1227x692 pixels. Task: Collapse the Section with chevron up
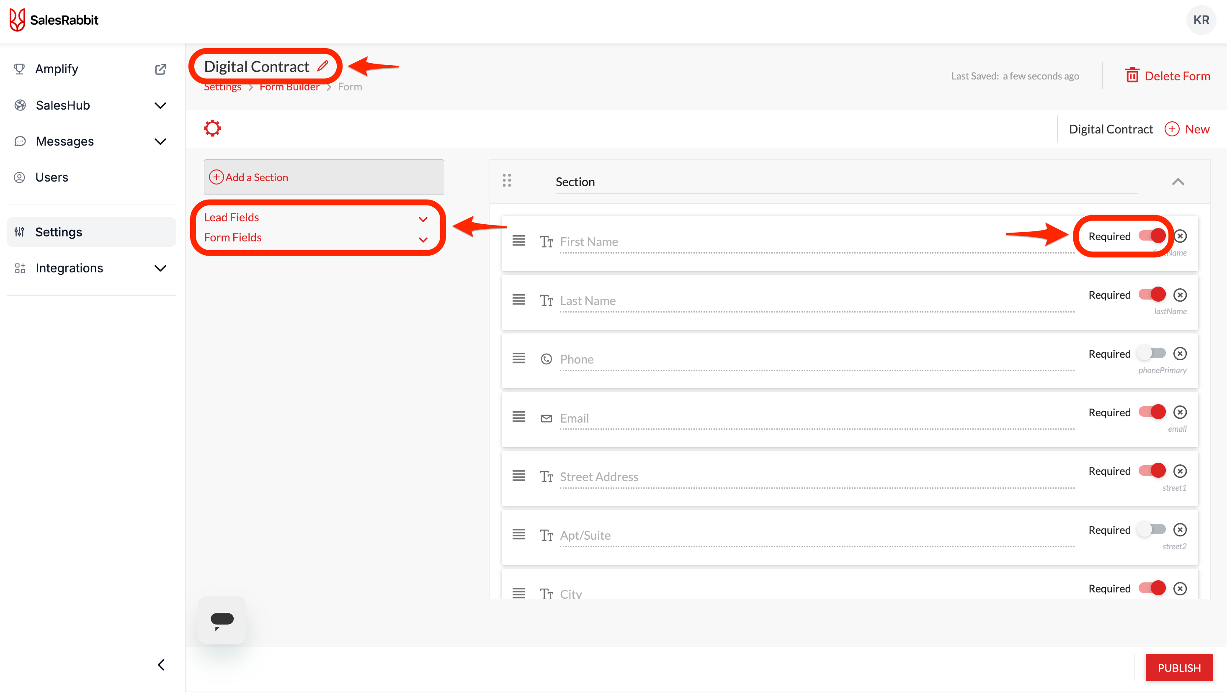pos(1178,182)
